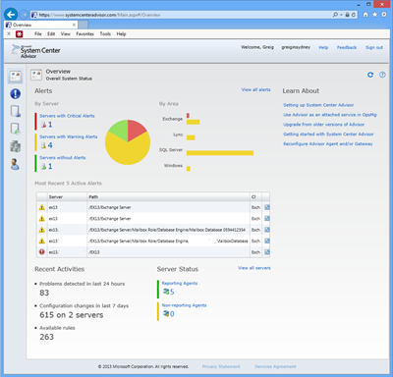Open the Alerts sidebar icon
393x377 pixels.
tap(15, 94)
